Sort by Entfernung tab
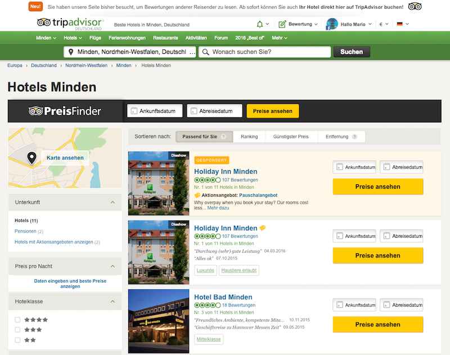450x355 pixels. [x=341, y=136]
